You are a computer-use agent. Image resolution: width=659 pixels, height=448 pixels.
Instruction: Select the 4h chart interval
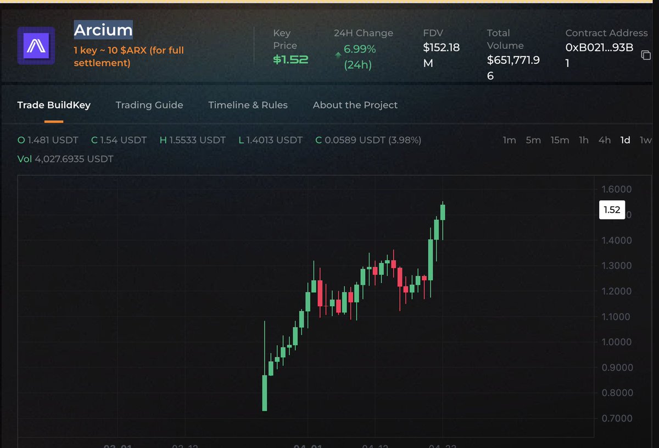coord(605,140)
